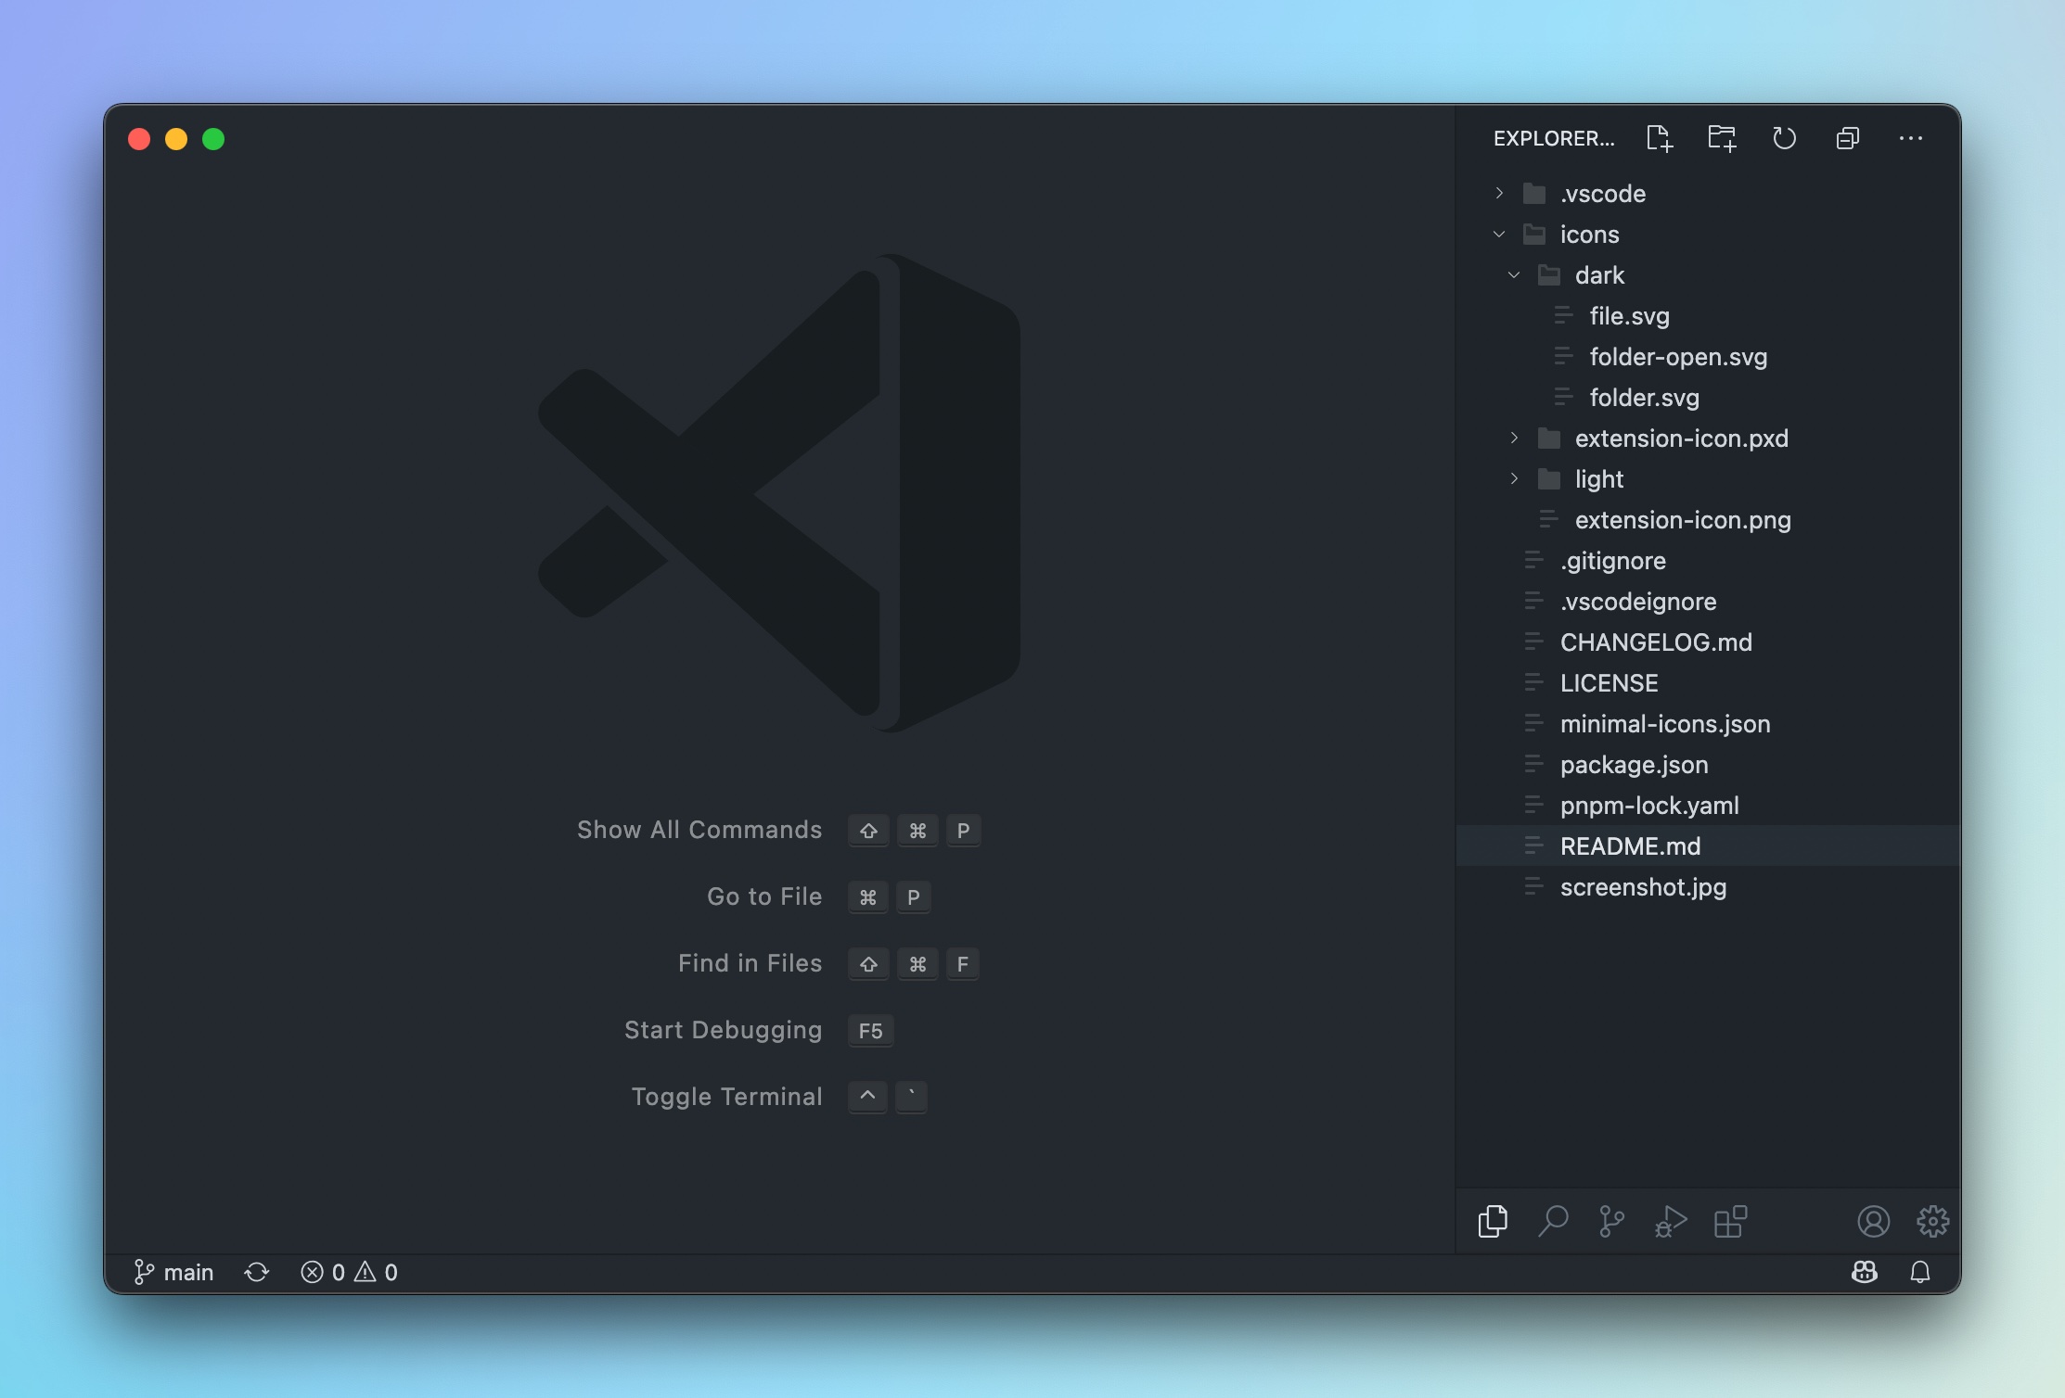The height and width of the screenshot is (1398, 2065).
Task: Open the Search view icon
Action: click(x=1553, y=1221)
